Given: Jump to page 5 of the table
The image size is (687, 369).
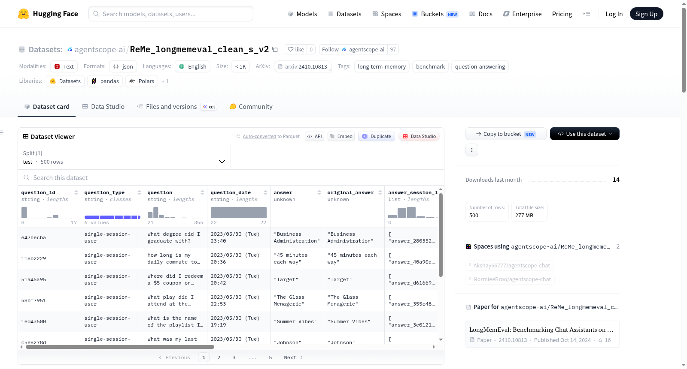Looking at the screenshot, I should click(x=271, y=357).
